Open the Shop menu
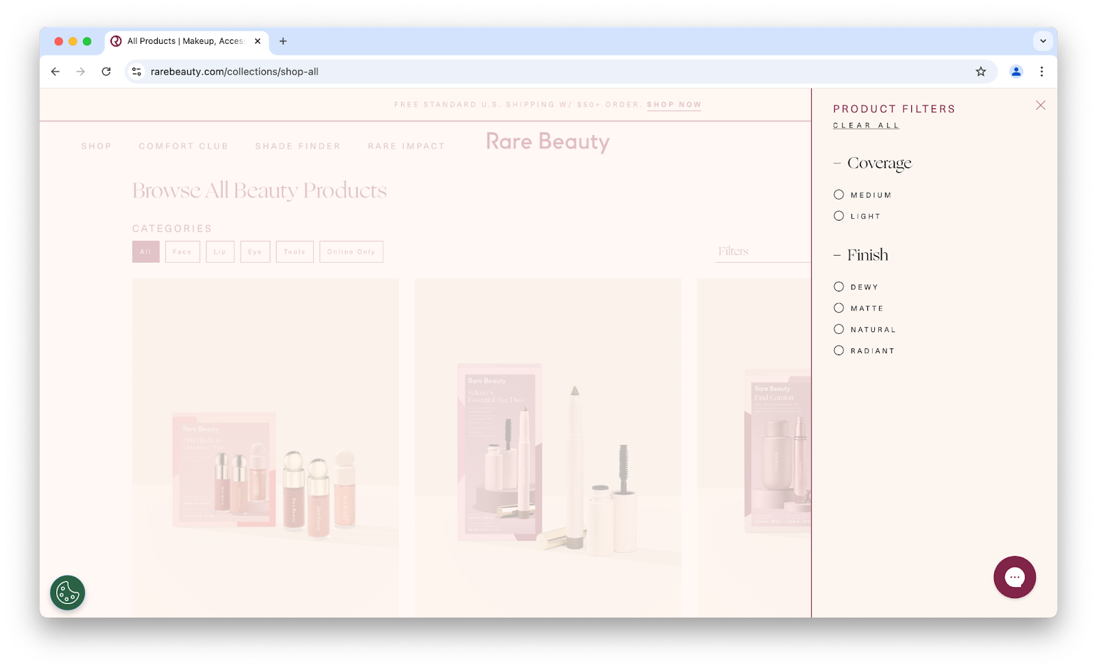Screen dimensions: 1097x670 (96, 146)
